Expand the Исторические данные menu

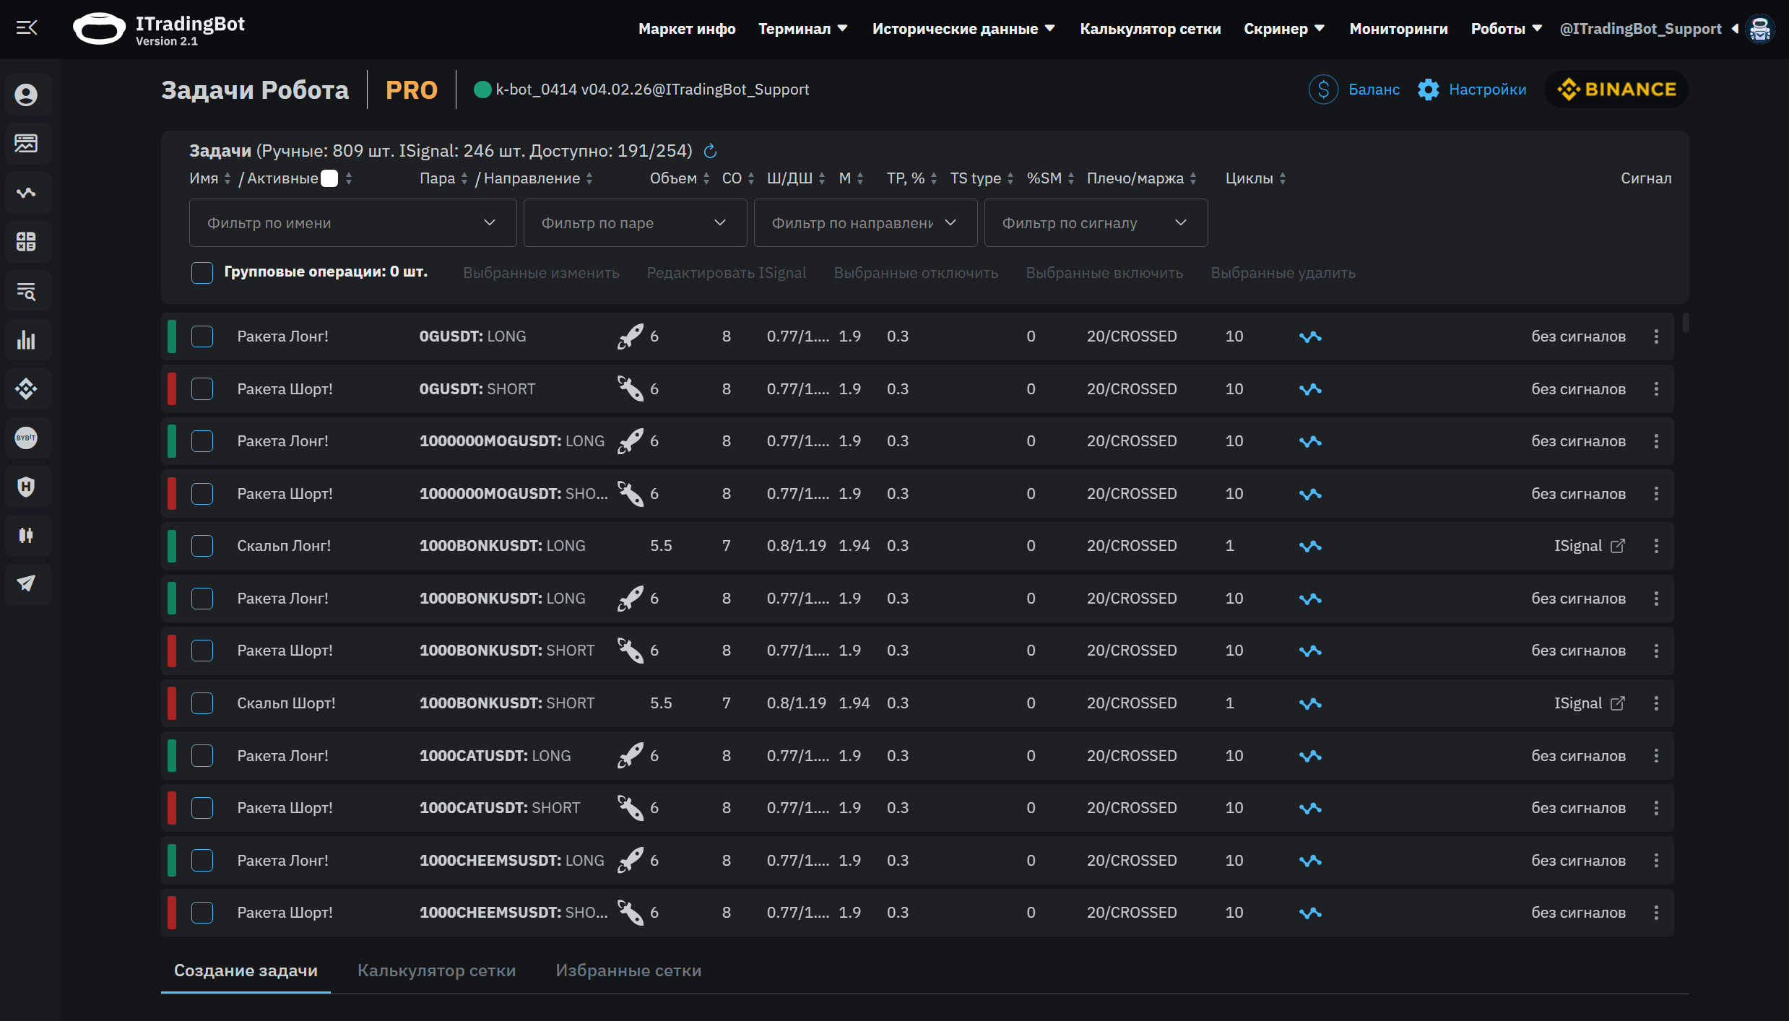click(963, 28)
